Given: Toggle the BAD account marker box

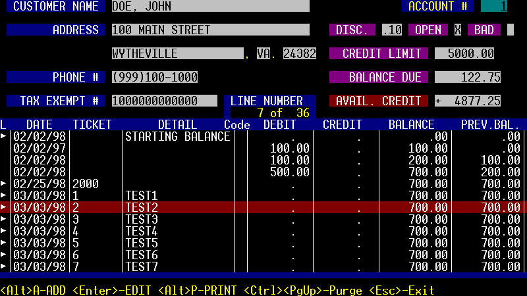Looking at the screenshot, I should click(511, 30).
